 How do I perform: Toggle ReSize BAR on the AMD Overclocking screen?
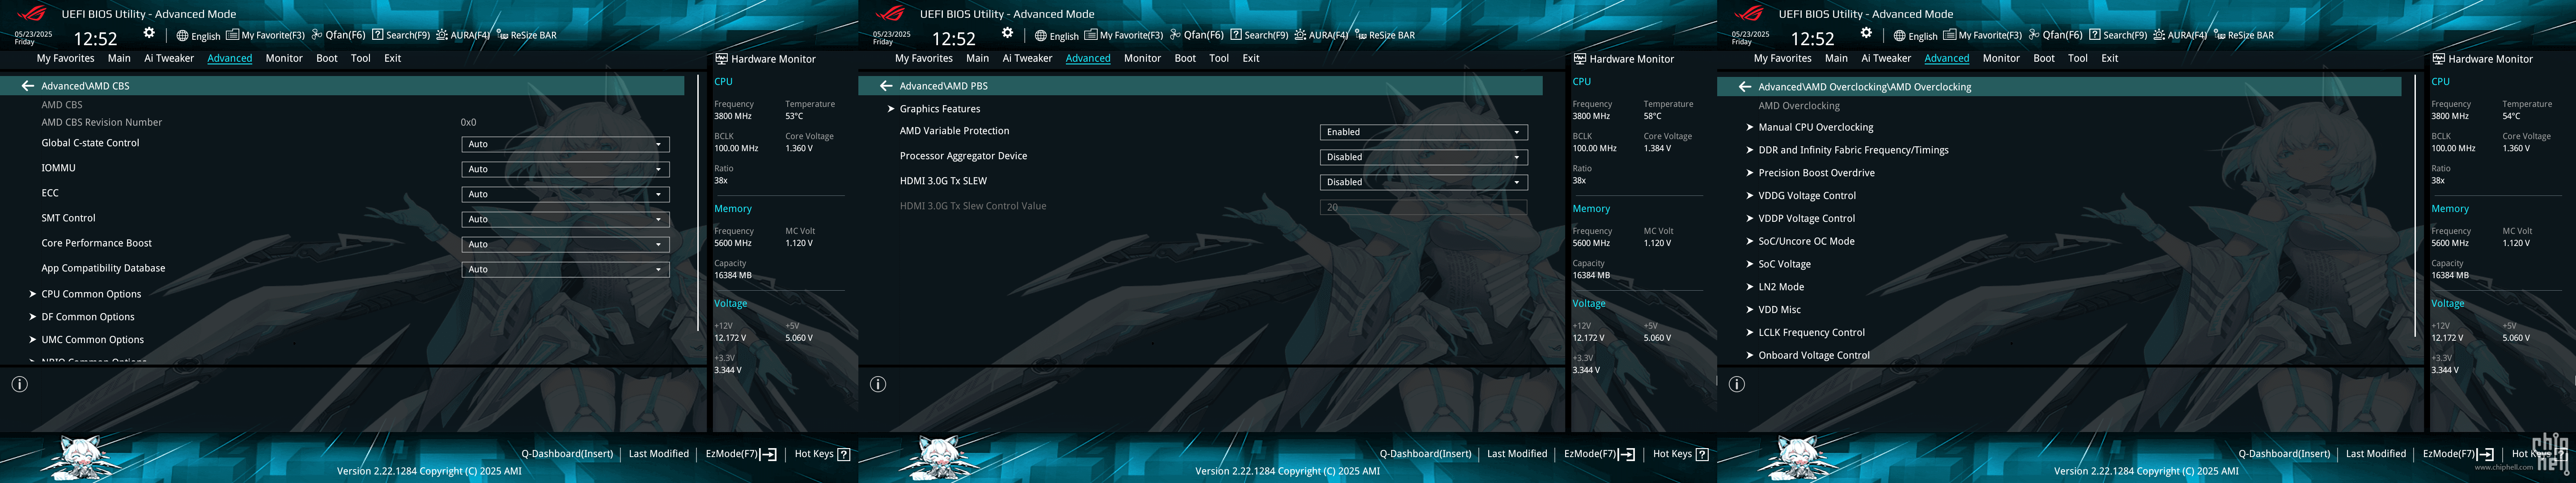click(x=2243, y=35)
